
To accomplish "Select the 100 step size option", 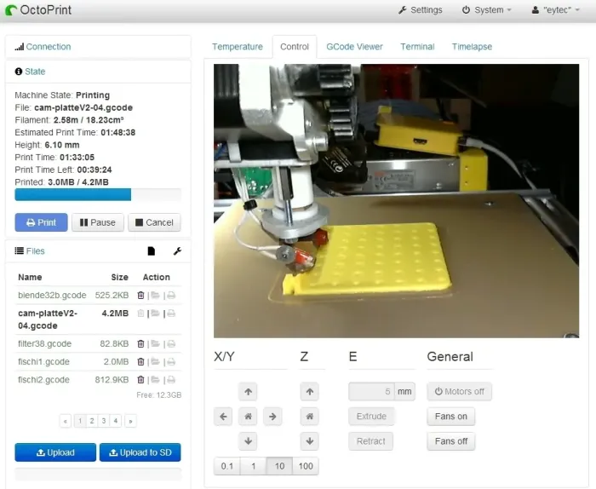I will tap(305, 466).
